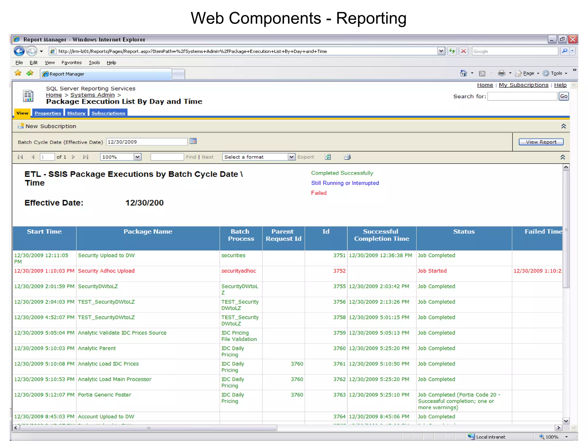This screenshot has height=441, width=588.
Task: Expand the address bar history dropdown
Action: tap(441, 51)
